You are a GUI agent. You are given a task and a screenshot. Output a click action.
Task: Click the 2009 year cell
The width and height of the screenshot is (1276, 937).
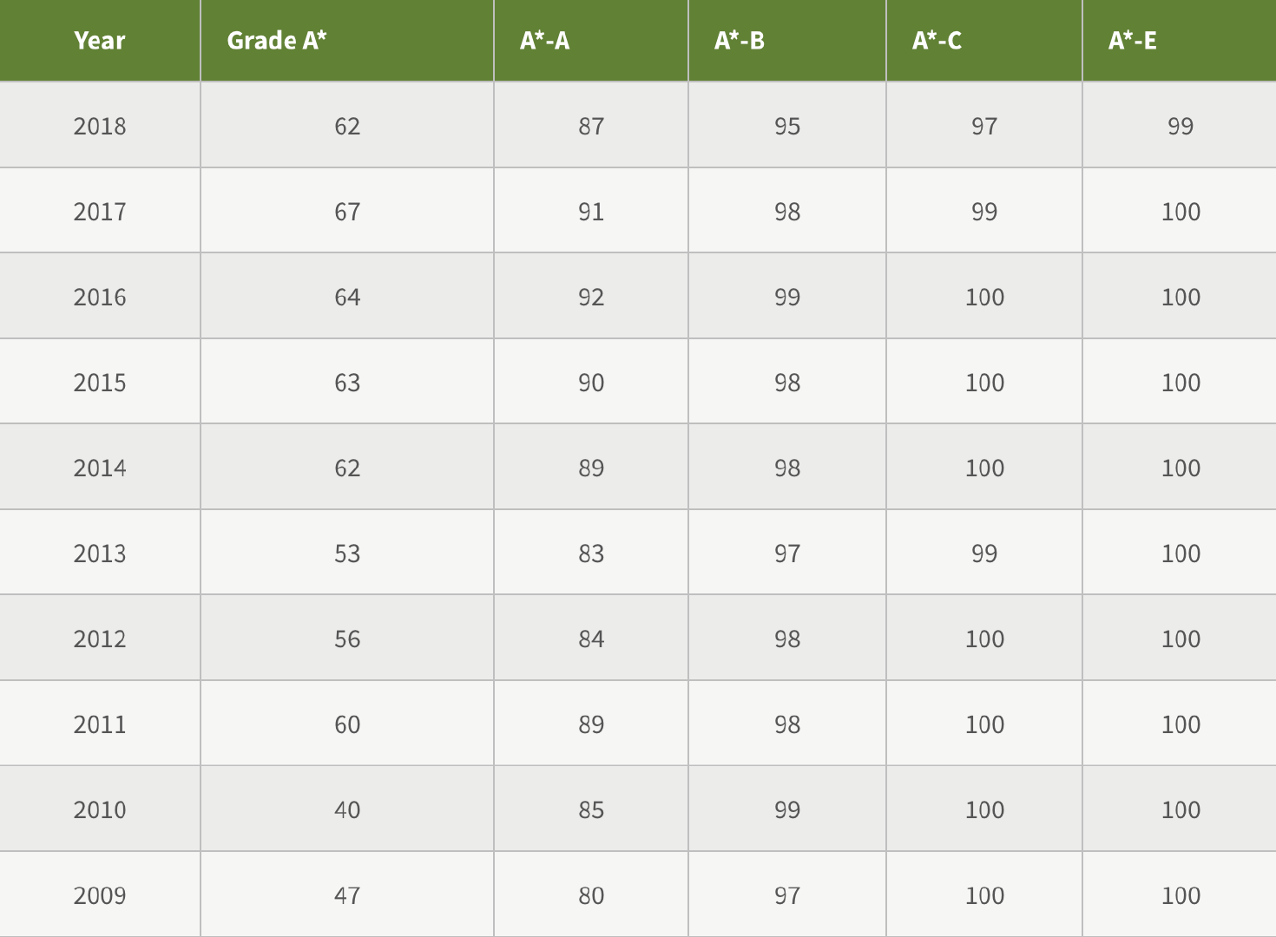click(100, 895)
